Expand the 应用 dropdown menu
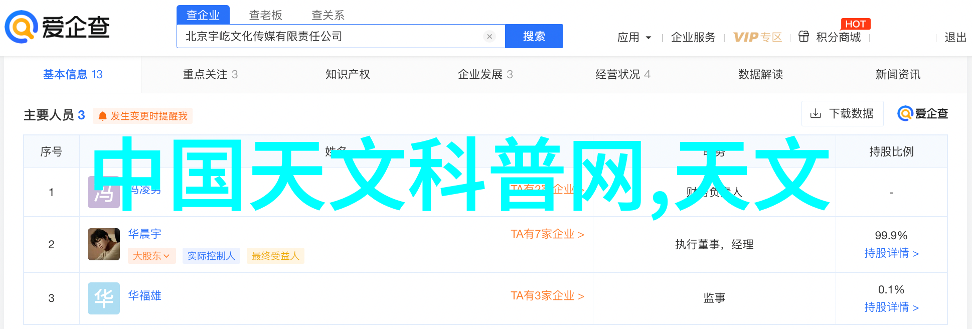972x329 pixels. [634, 37]
